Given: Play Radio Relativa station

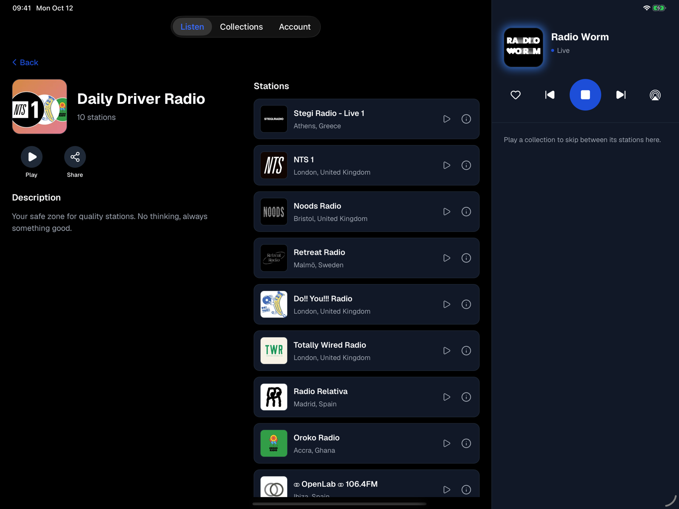Looking at the screenshot, I should coord(446,397).
